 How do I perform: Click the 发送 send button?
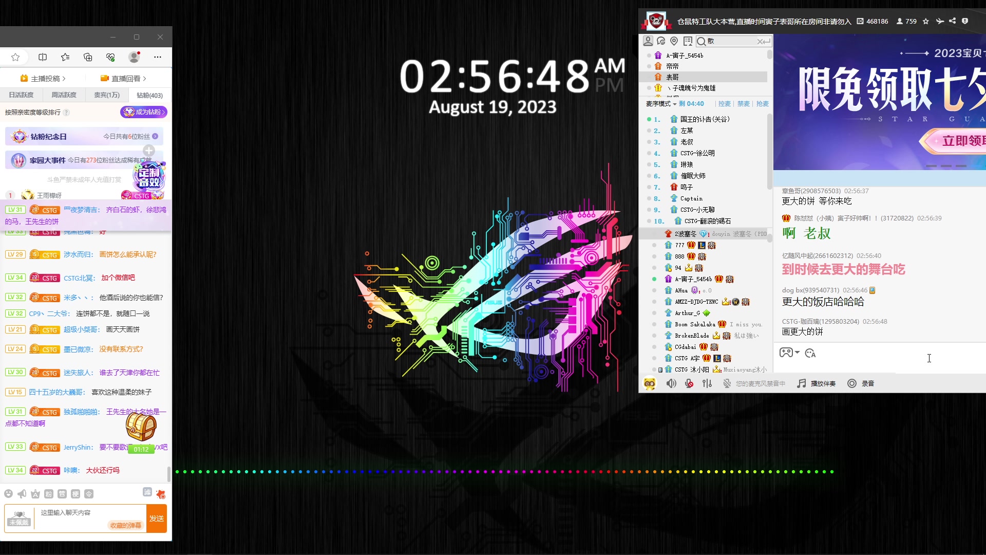point(157,519)
